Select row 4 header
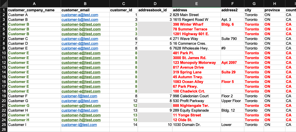Viewport: 296px width, 132px height. pos(4,24)
